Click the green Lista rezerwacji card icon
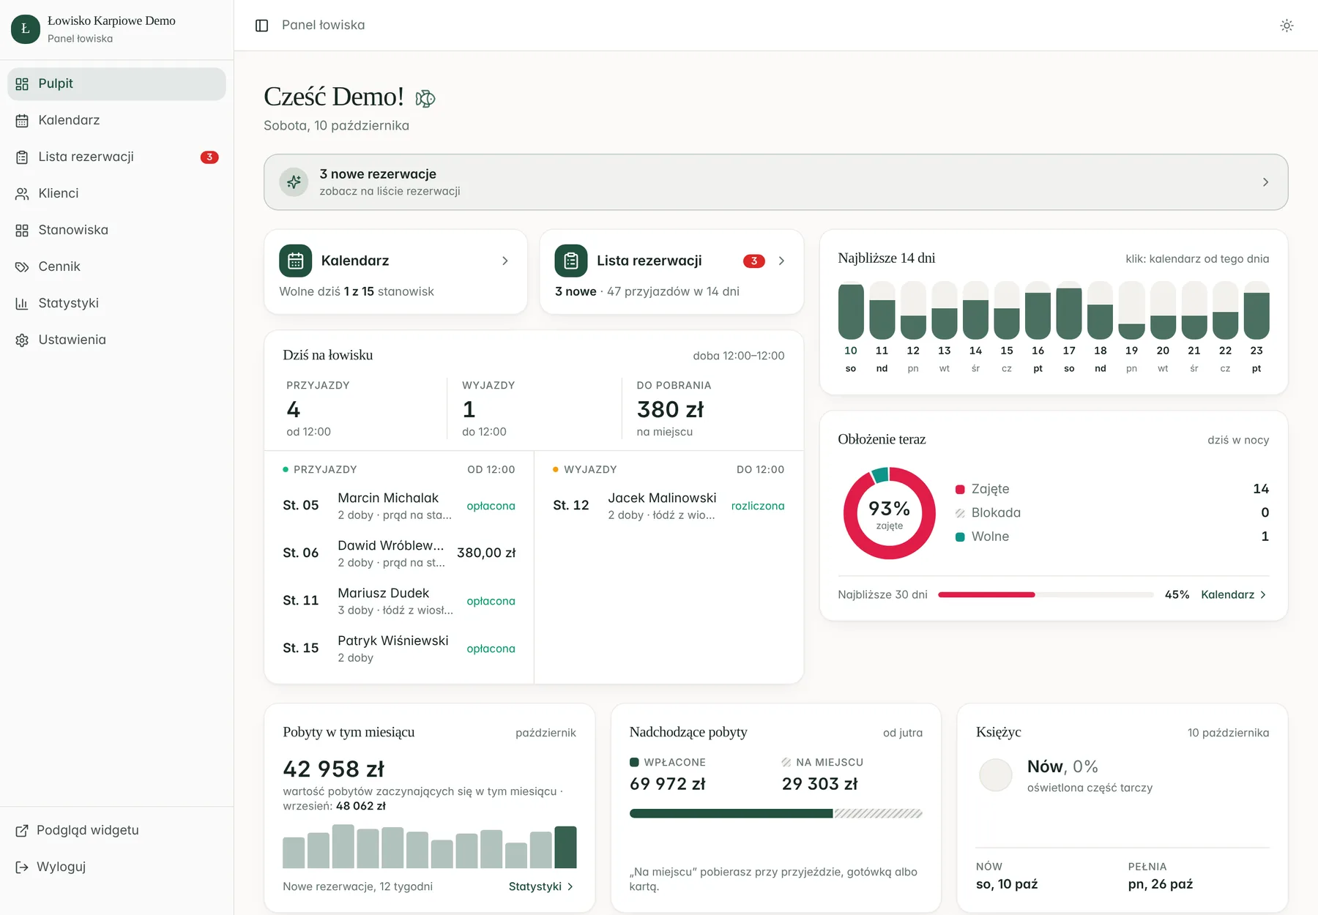The height and width of the screenshot is (915, 1318). 571,261
